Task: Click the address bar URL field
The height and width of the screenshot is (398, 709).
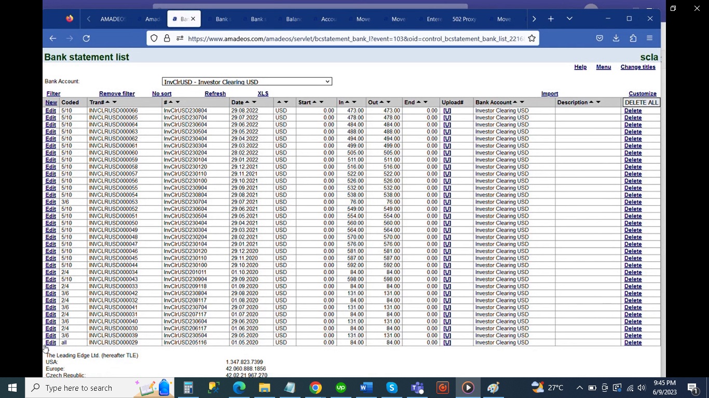Action: [x=356, y=38]
